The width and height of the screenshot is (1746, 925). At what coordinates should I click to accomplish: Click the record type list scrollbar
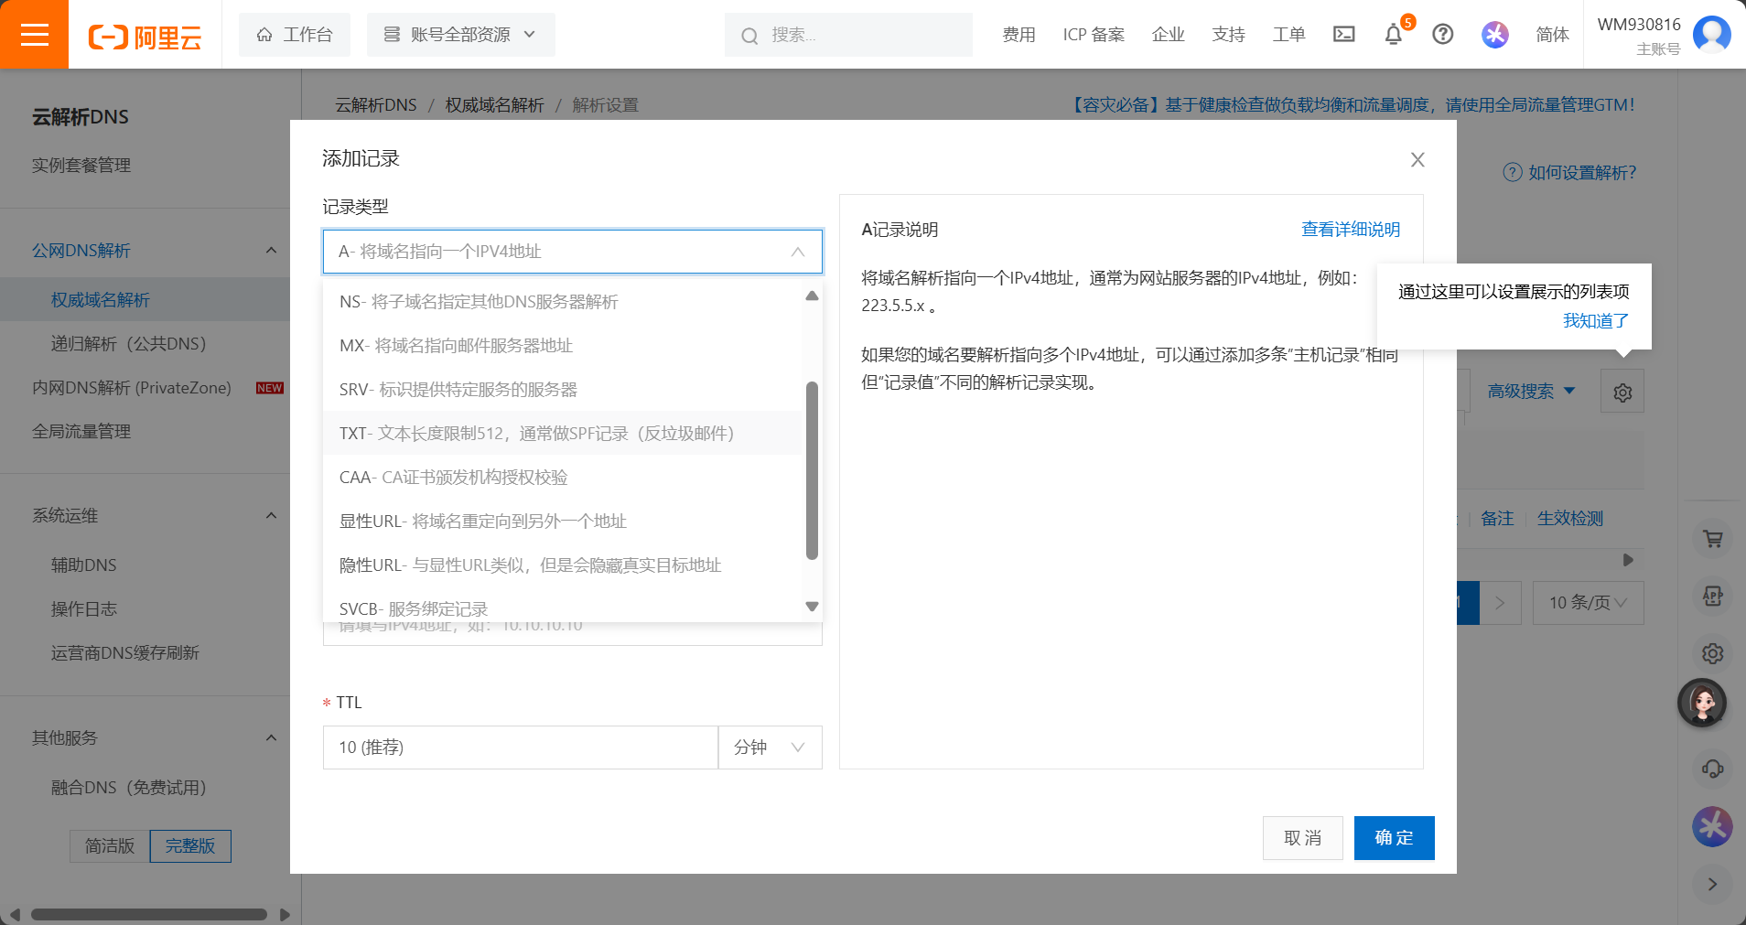pos(811,469)
